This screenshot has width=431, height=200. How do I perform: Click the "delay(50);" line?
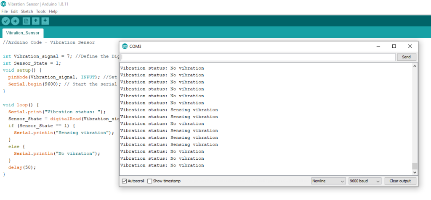(x=22, y=167)
